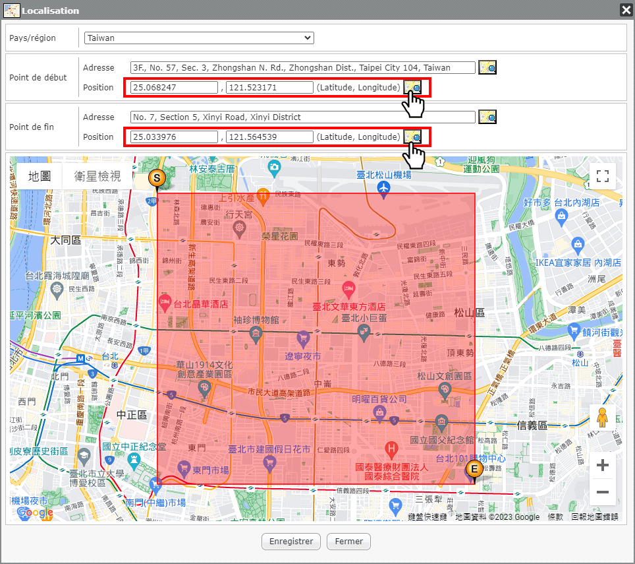This screenshot has width=635, height=564.
Task: Open the Pays/région dropdown
Action: [x=199, y=38]
